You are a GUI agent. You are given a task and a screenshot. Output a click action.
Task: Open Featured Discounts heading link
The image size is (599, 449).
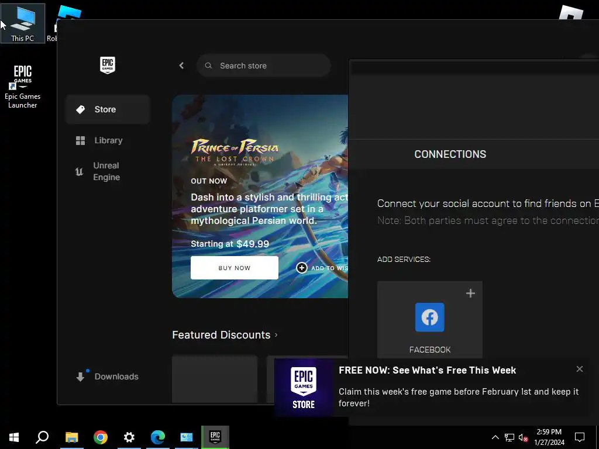pyautogui.click(x=221, y=335)
